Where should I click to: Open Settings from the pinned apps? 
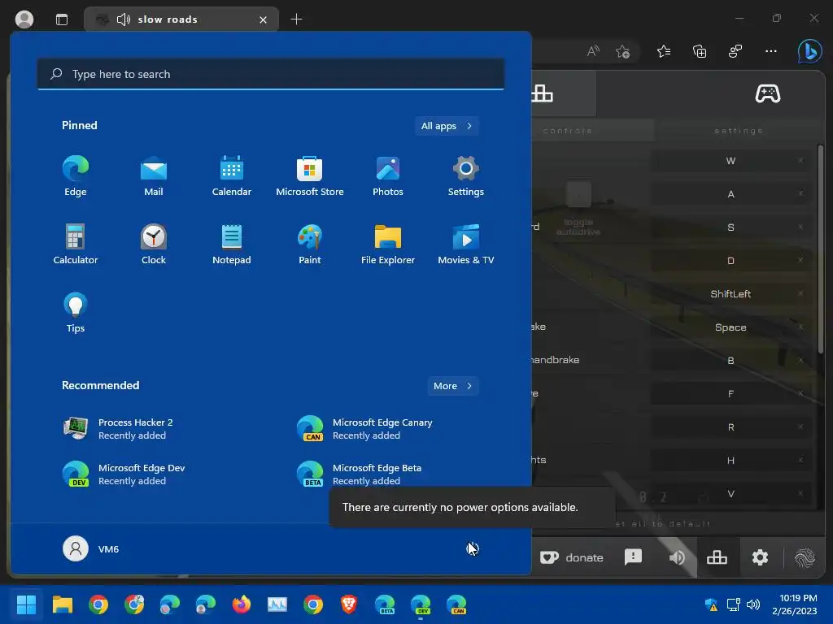pos(466,176)
